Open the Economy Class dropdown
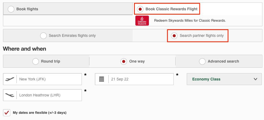This screenshot has height=120, width=264. point(224,79)
